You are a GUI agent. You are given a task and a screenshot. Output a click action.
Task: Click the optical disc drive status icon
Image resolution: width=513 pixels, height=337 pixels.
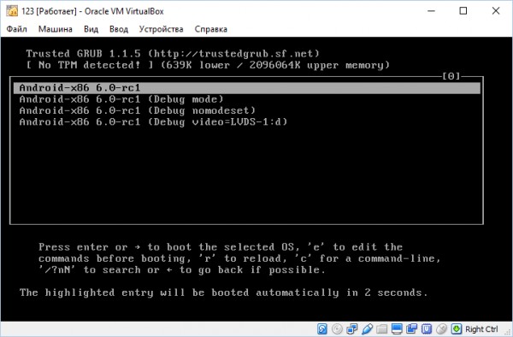point(337,328)
